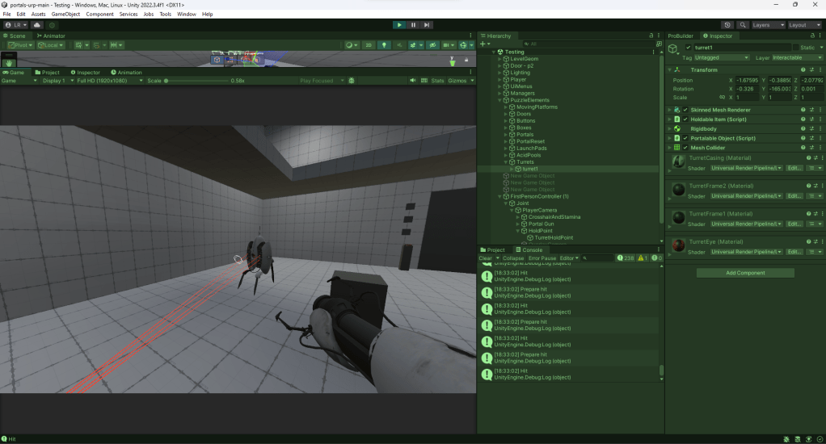
Task: Mute audio in the Game view
Action: coord(413,81)
